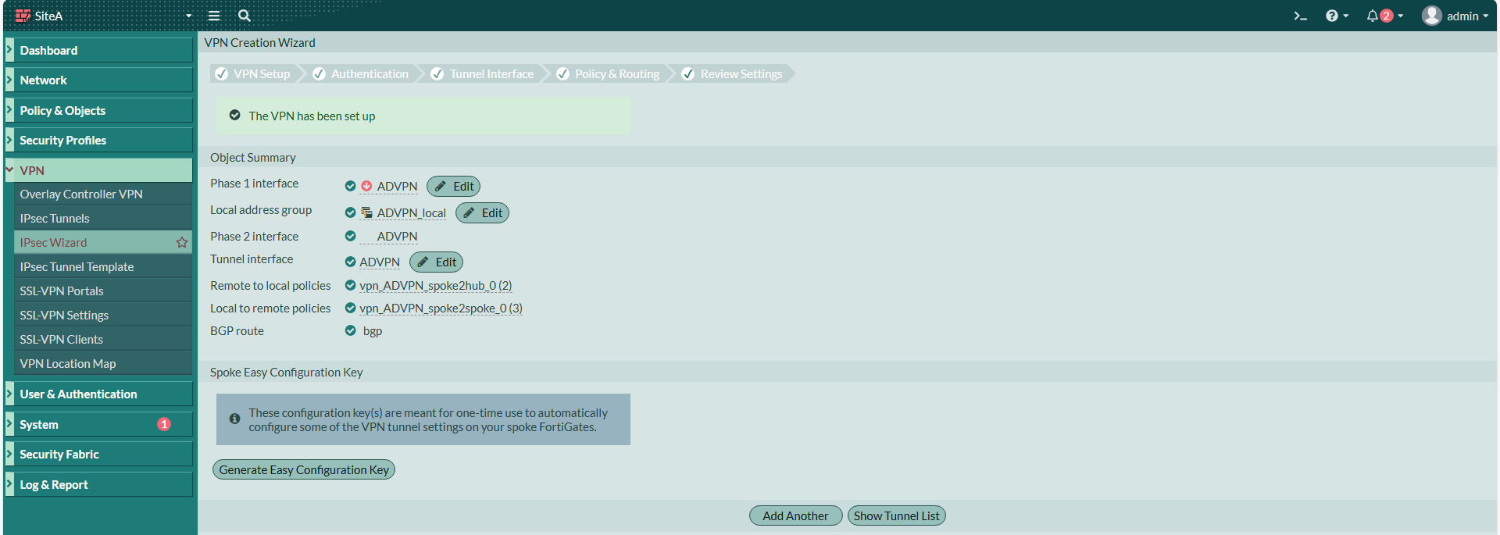
Task: Edit the ADVPN tunnel interface
Action: click(x=436, y=262)
